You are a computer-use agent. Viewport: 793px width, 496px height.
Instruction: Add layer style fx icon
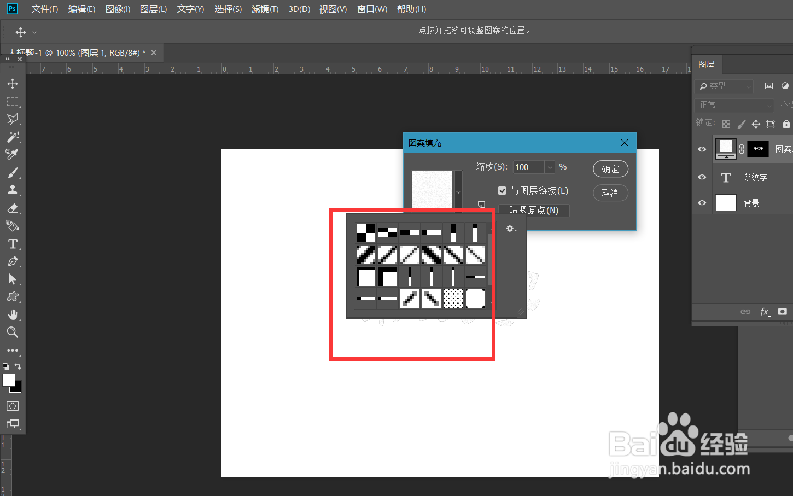coord(765,312)
